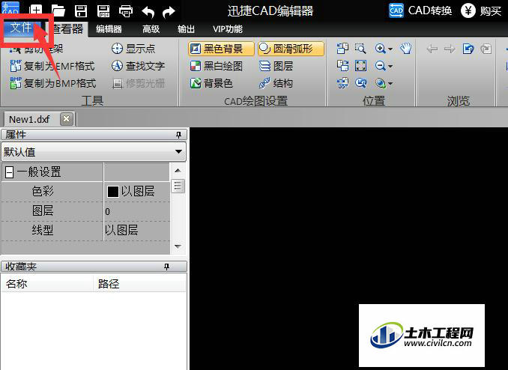Select the New1.dxf document tab
The image size is (508, 370).
[29, 119]
